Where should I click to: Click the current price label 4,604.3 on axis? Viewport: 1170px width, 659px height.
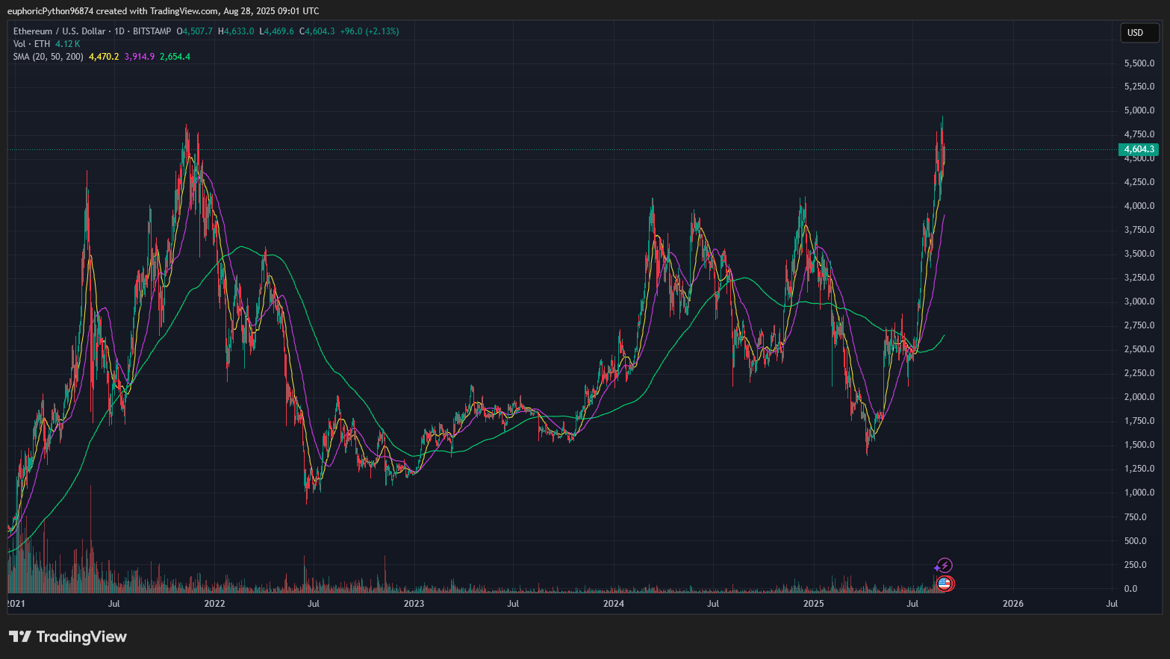point(1138,149)
